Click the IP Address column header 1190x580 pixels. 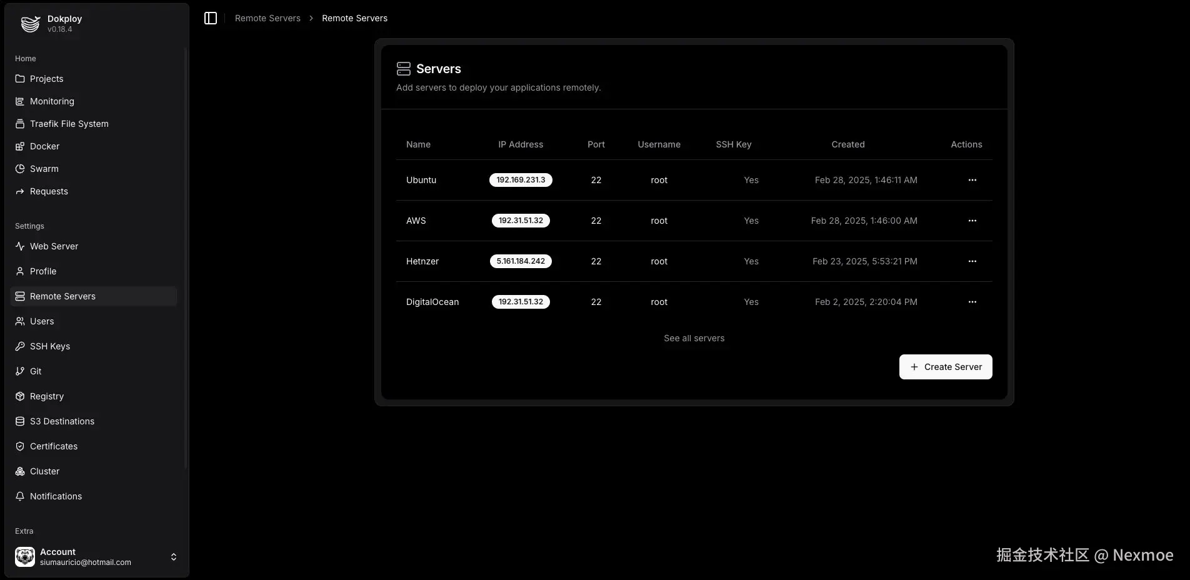[521, 144]
